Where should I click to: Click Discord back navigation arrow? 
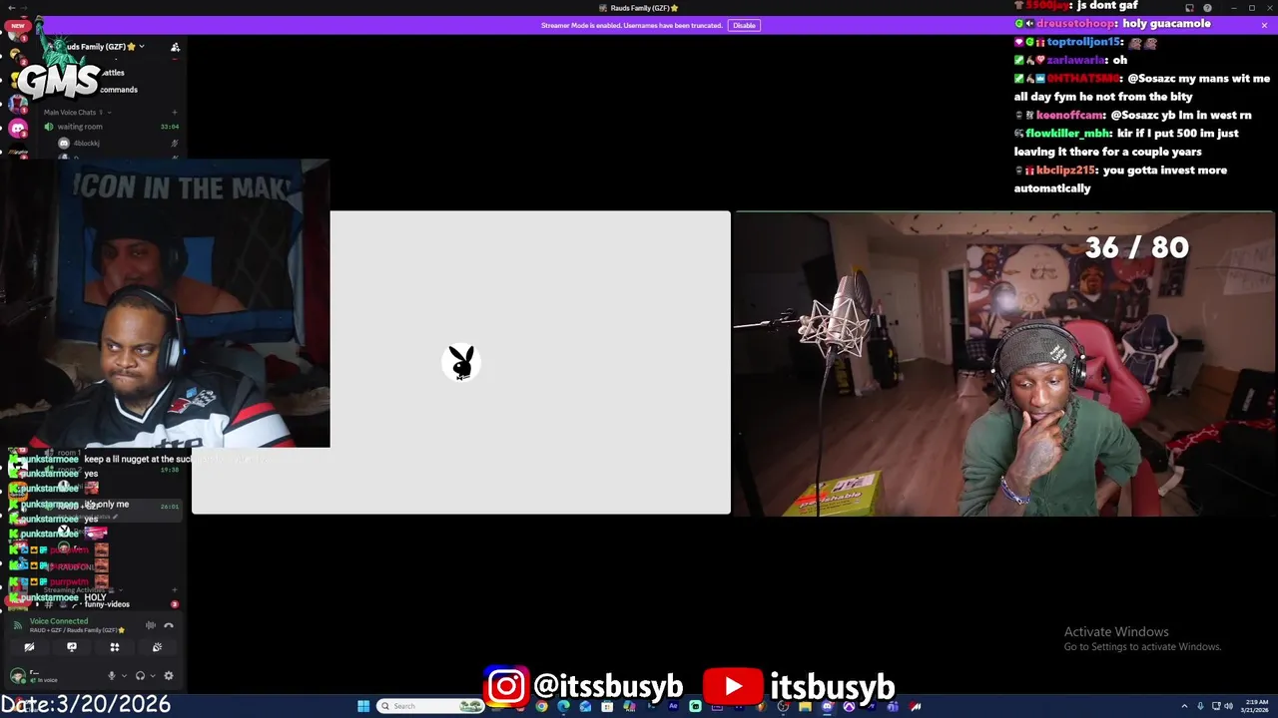pyautogui.click(x=10, y=8)
